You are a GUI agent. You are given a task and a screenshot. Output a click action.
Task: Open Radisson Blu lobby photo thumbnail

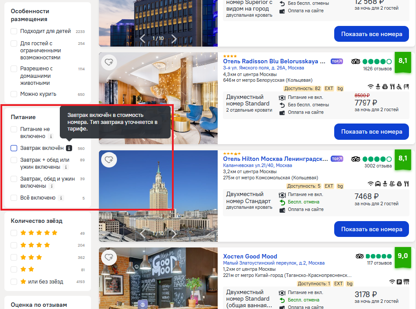158,98
